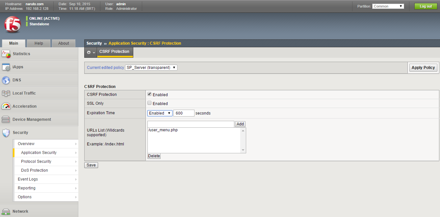The height and width of the screenshot is (217, 440).
Task: Switch to the About tab
Action: 64,43
